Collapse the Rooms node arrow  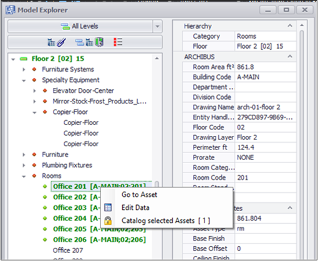coord(24,176)
